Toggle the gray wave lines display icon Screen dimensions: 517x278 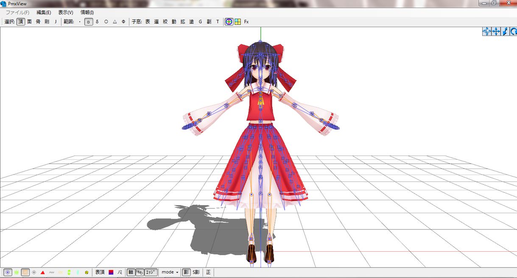point(51,272)
